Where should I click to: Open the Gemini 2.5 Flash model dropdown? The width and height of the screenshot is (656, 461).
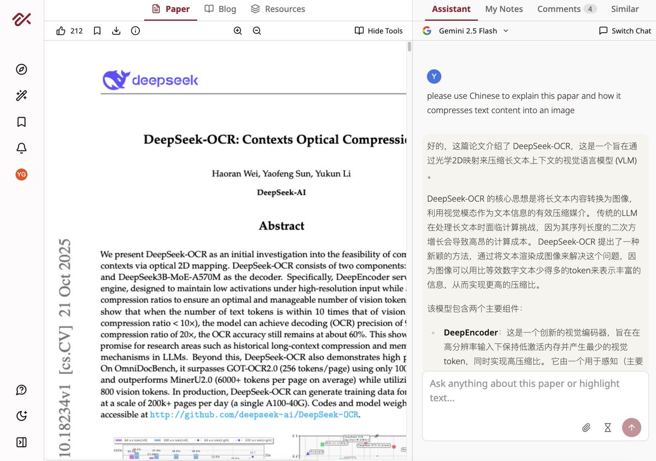(466, 31)
